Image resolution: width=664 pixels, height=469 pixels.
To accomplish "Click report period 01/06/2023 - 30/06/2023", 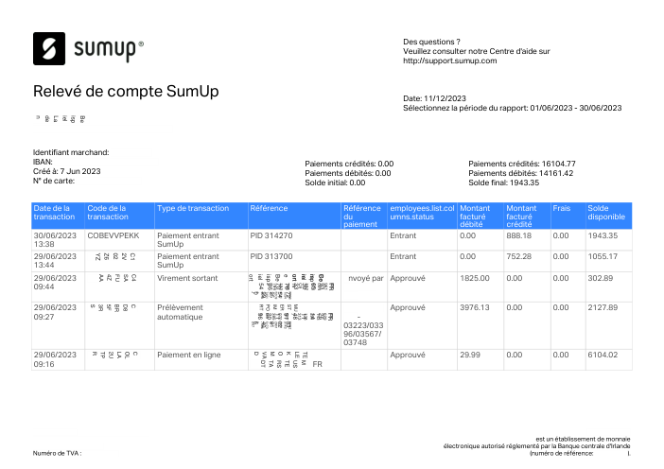I will 576,108.
